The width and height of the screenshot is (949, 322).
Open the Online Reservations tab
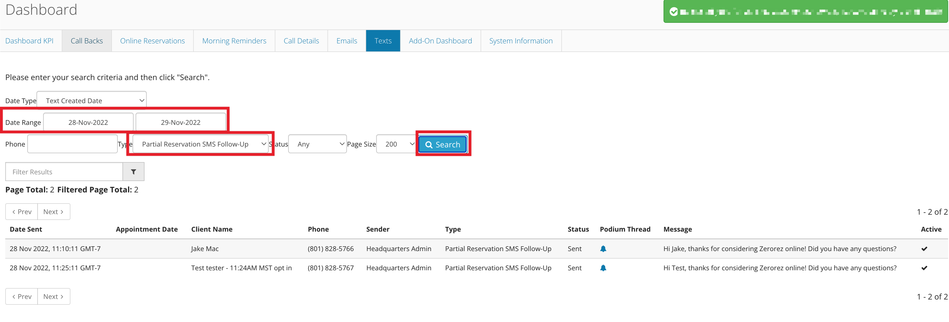click(x=153, y=41)
